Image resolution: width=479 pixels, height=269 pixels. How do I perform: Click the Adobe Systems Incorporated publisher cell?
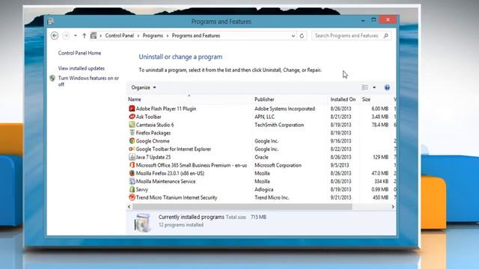tap(284, 108)
